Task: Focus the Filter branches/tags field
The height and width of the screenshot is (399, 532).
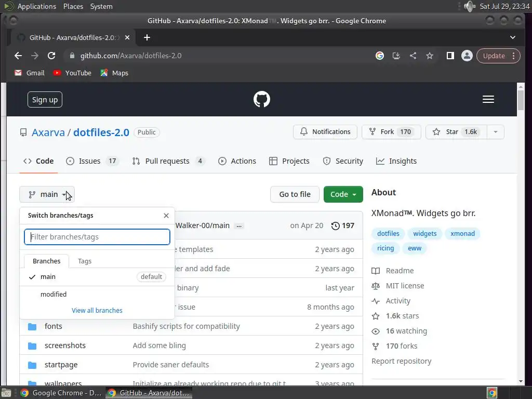Action: [97, 237]
